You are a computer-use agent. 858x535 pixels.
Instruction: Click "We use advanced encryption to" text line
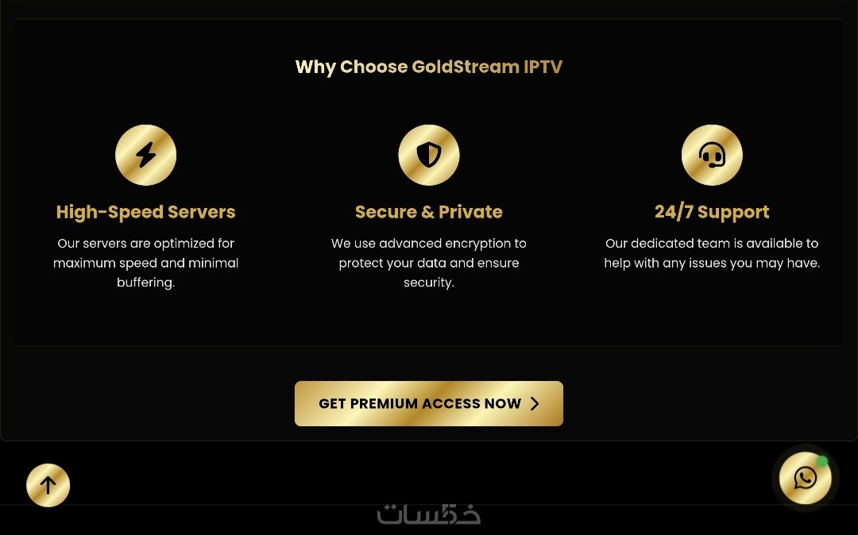coord(429,244)
